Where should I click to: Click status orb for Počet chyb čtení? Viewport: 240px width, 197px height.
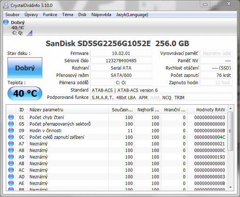(11, 118)
